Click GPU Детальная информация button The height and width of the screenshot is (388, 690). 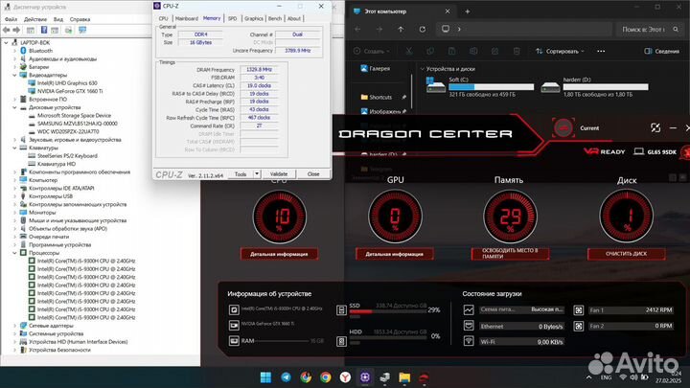[x=394, y=254]
